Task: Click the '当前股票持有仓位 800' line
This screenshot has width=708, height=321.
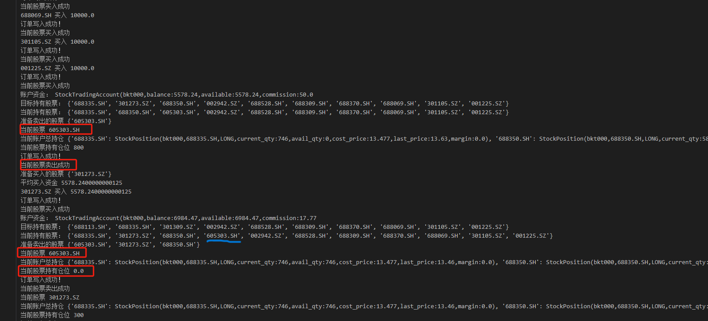Action: coord(52,148)
